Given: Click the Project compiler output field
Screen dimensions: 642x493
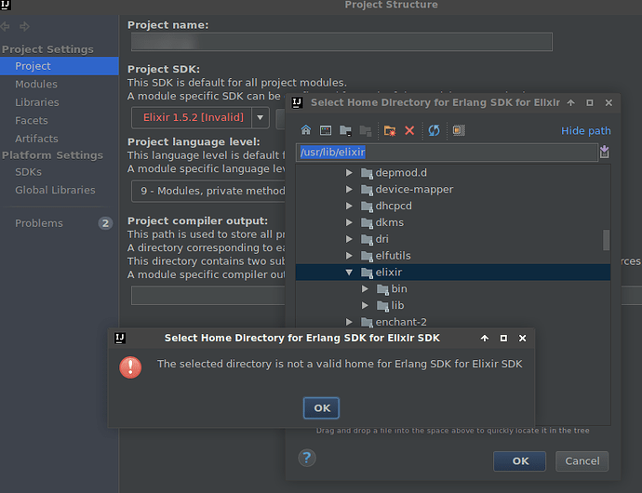Looking at the screenshot, I should pyautogui.click(x=208, y=295).
